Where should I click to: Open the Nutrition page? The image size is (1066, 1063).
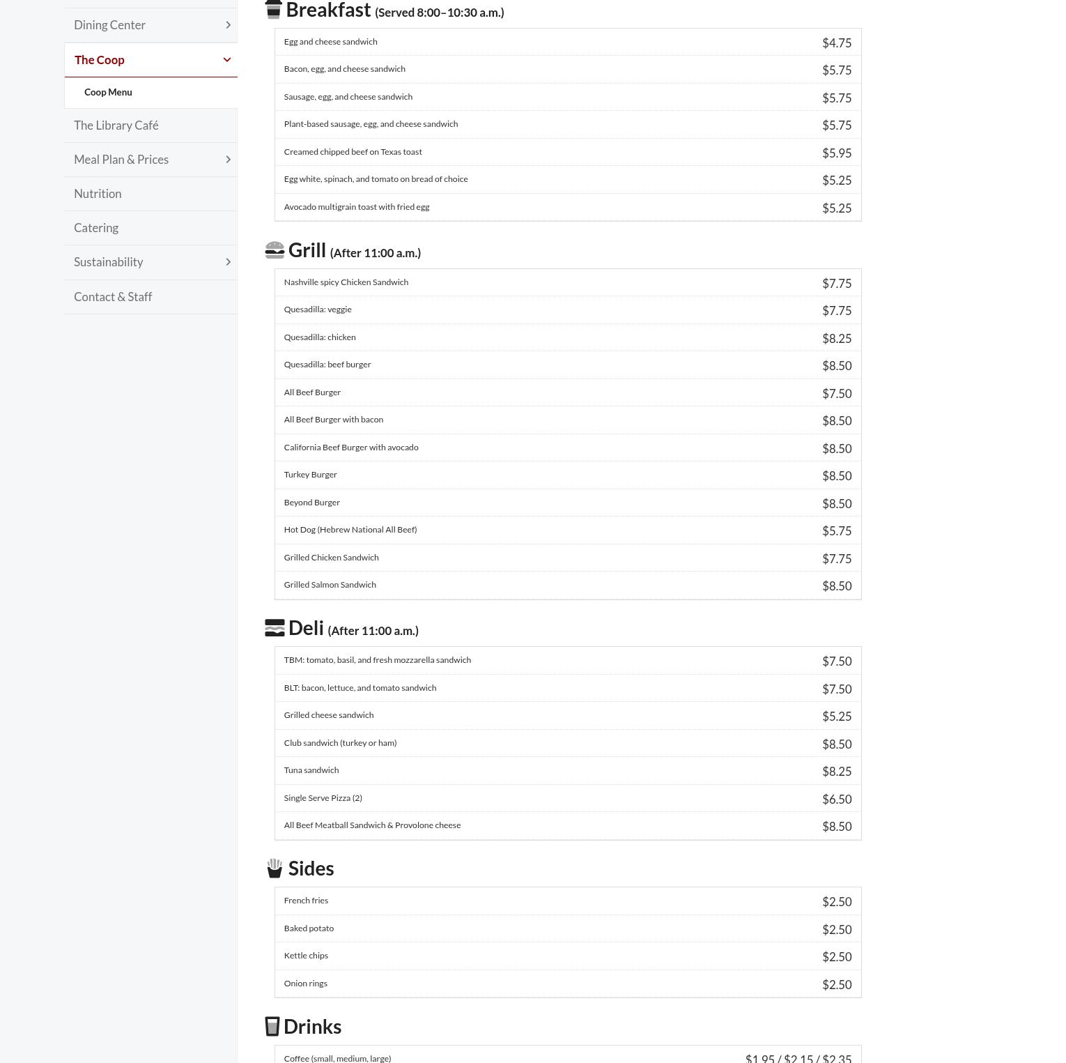pyautogui.click(x=98, y=193)
